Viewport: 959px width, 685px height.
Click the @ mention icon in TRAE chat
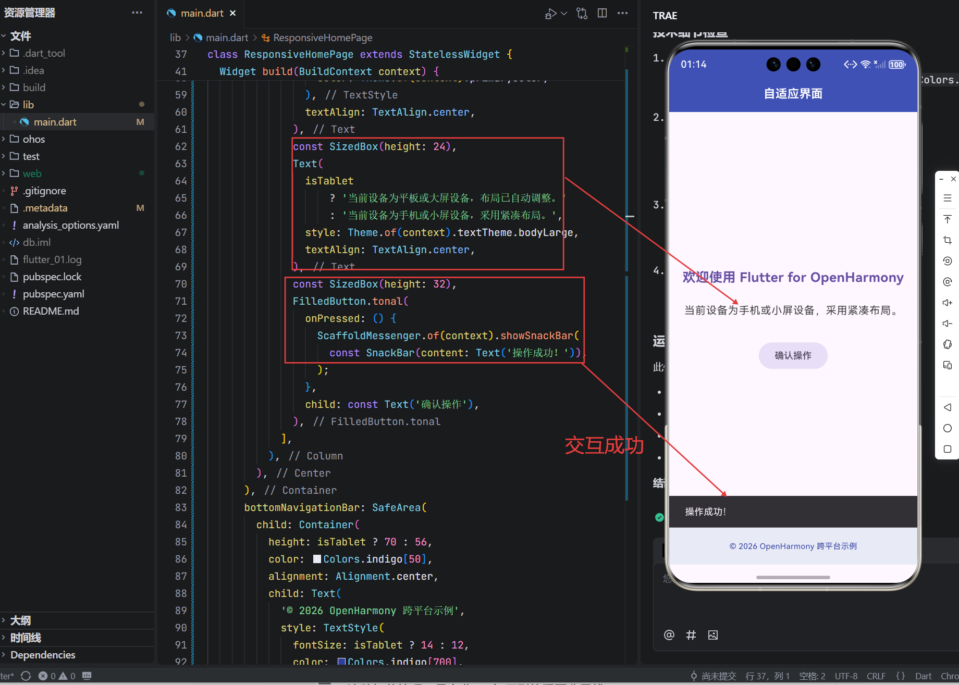click(669, 634)
